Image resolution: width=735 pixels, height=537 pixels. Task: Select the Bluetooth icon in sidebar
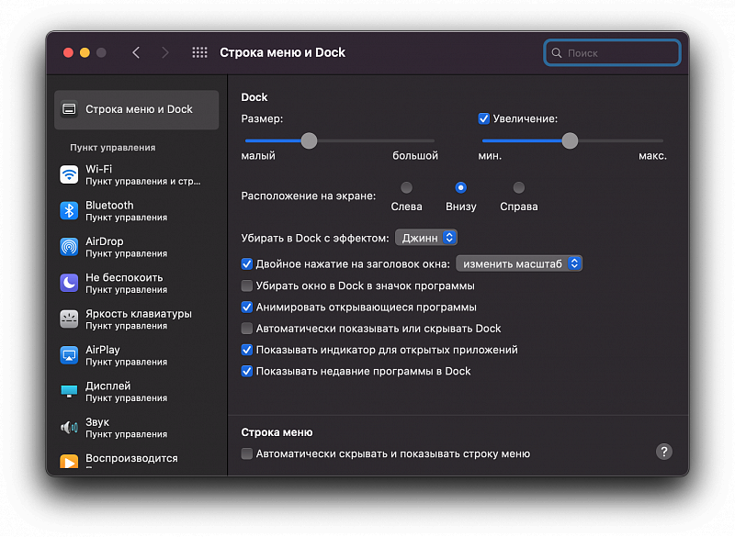tap(69, 211)
